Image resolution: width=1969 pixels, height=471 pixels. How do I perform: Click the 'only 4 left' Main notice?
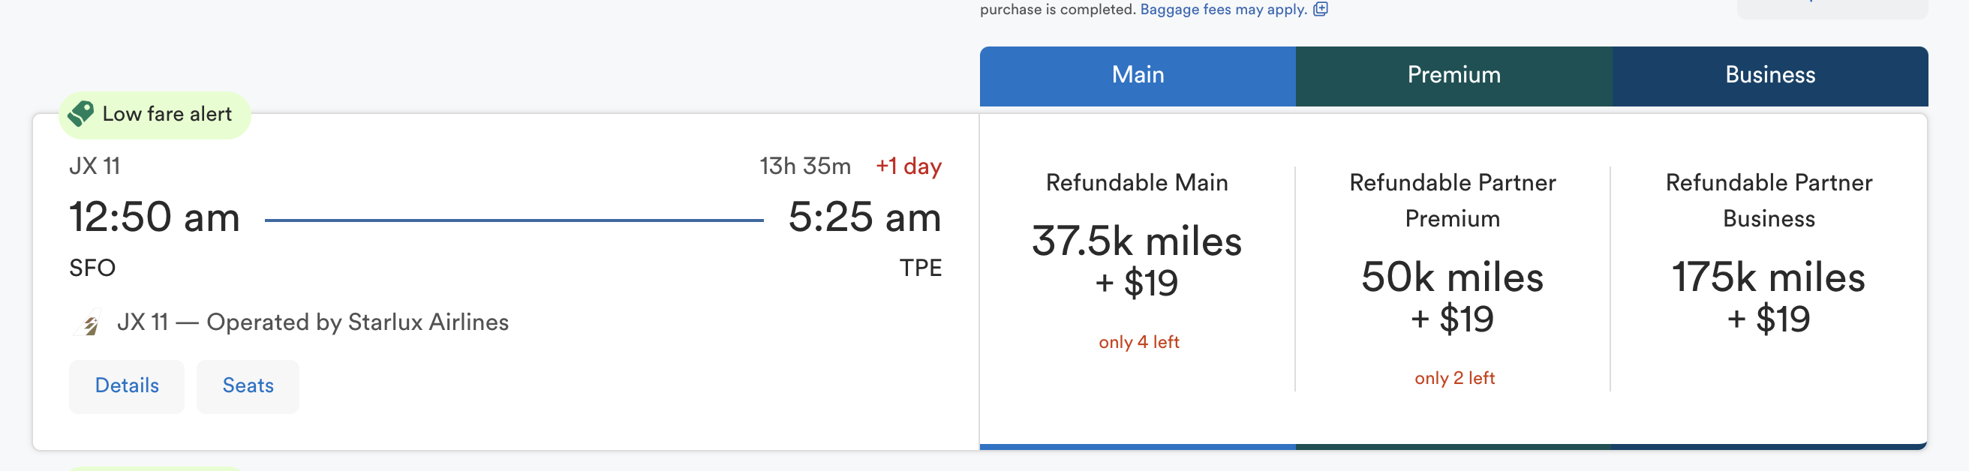tap(1138, 343)
